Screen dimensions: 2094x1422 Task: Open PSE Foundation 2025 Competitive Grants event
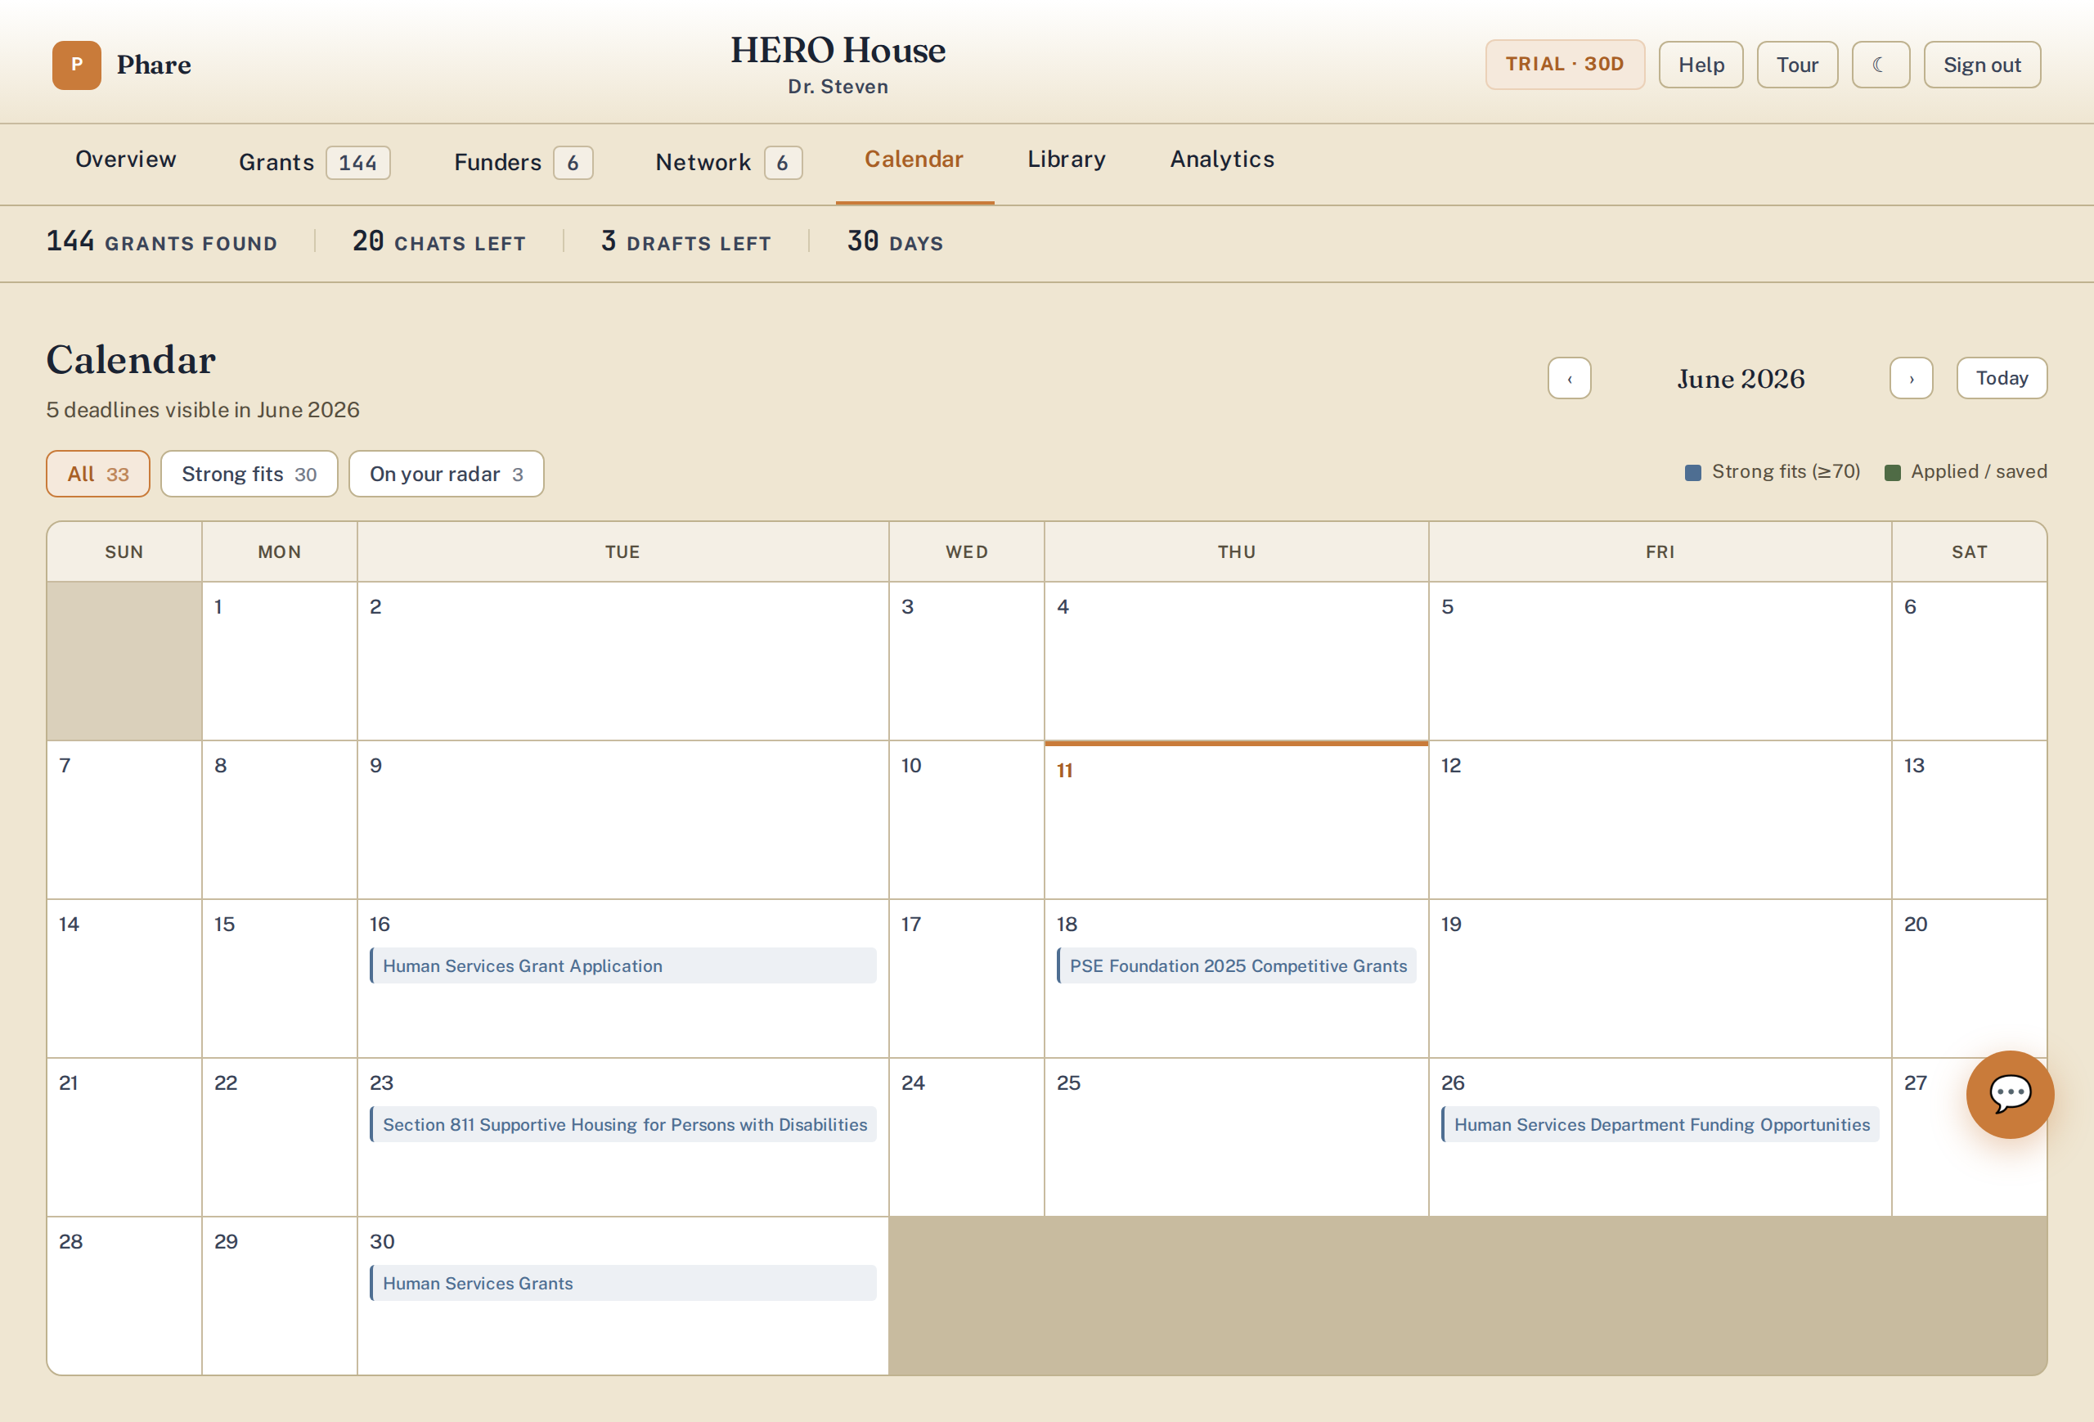click(1236, 966)
